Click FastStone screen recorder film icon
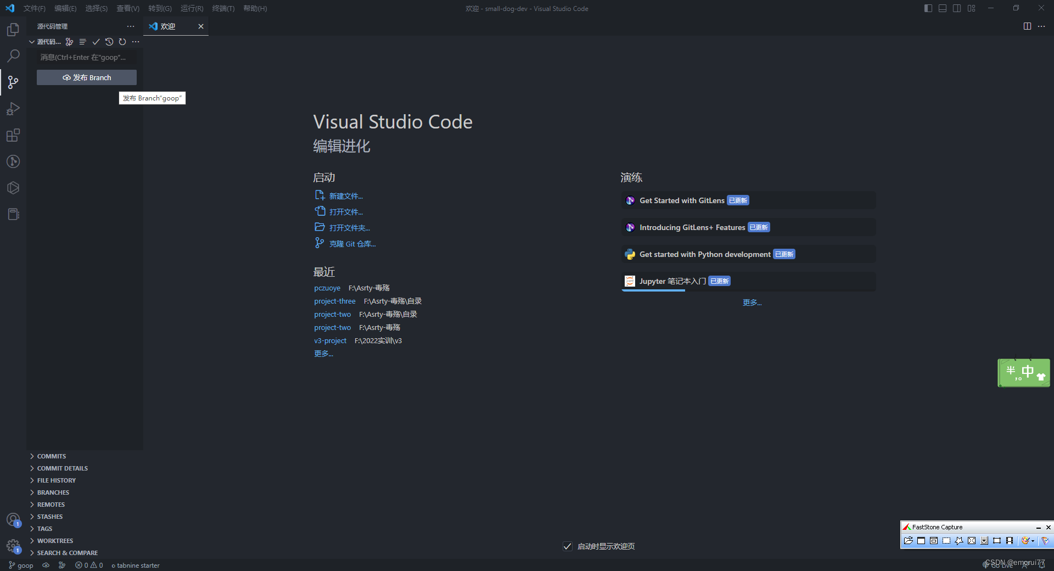This screenshot has height=571, width=1054. 1010,541
